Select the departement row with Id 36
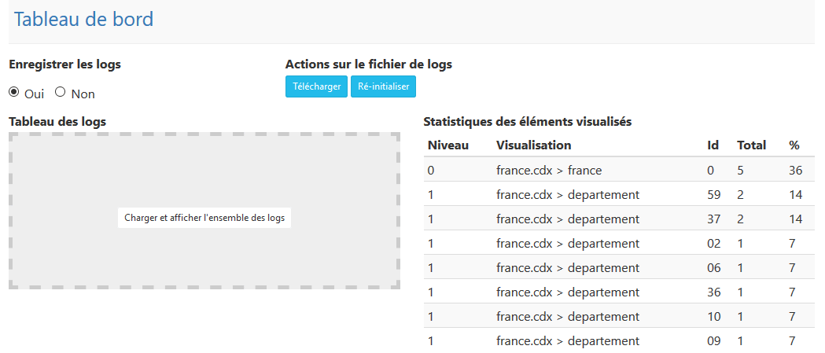 coord(619,292)
